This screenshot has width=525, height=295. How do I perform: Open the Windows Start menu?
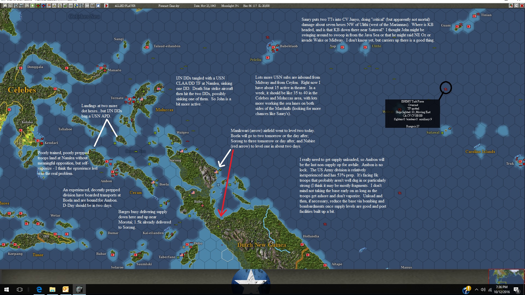(7, 290)
